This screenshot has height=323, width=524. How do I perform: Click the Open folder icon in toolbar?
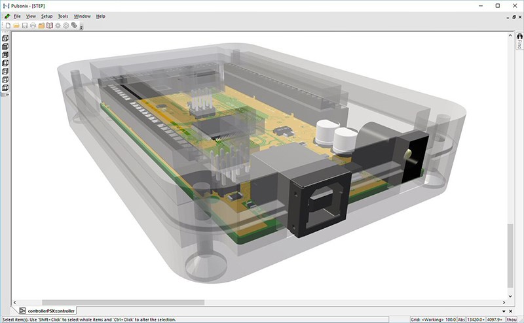[x=16, y=25]
